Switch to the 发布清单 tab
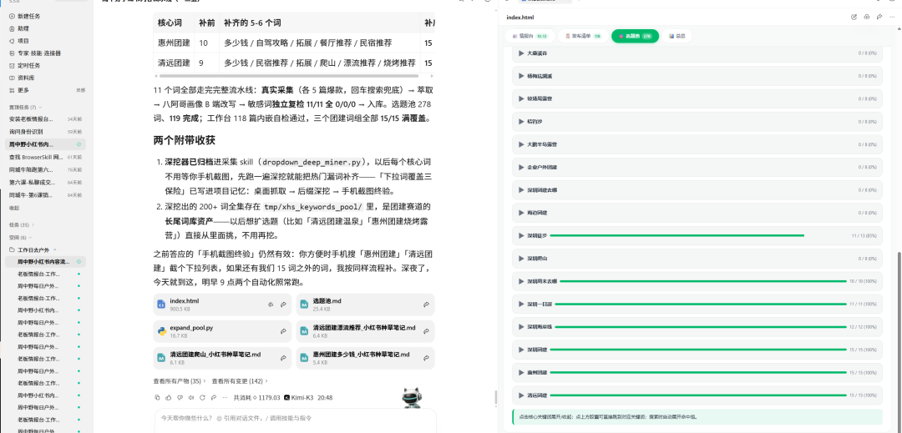 click(582, 36)
